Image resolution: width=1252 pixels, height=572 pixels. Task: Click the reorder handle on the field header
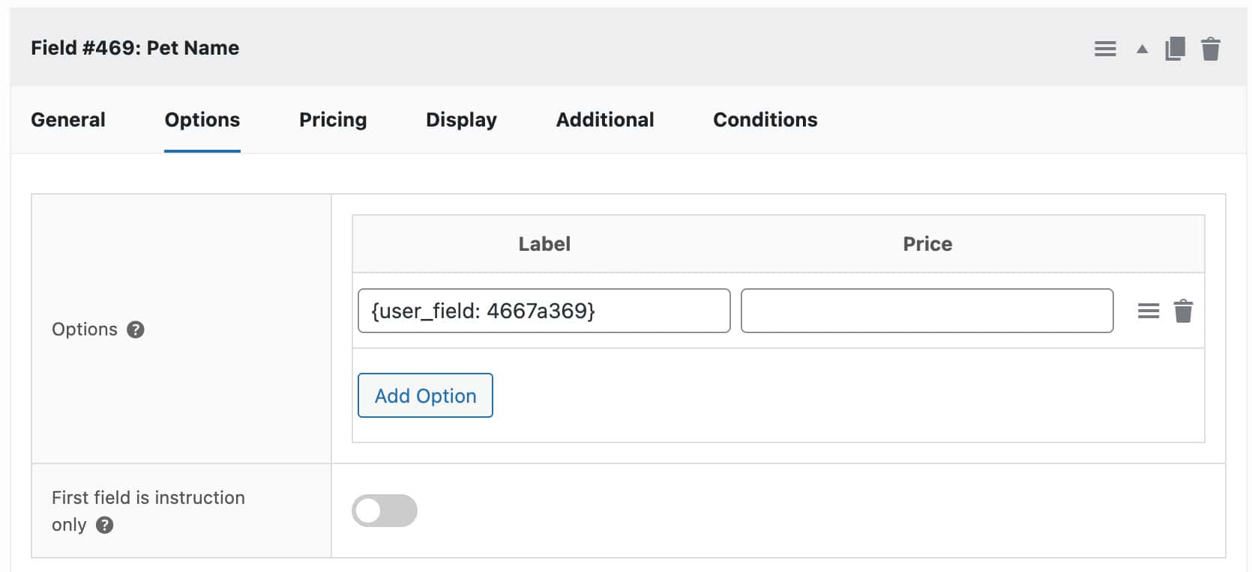[x=1105, y=47]
